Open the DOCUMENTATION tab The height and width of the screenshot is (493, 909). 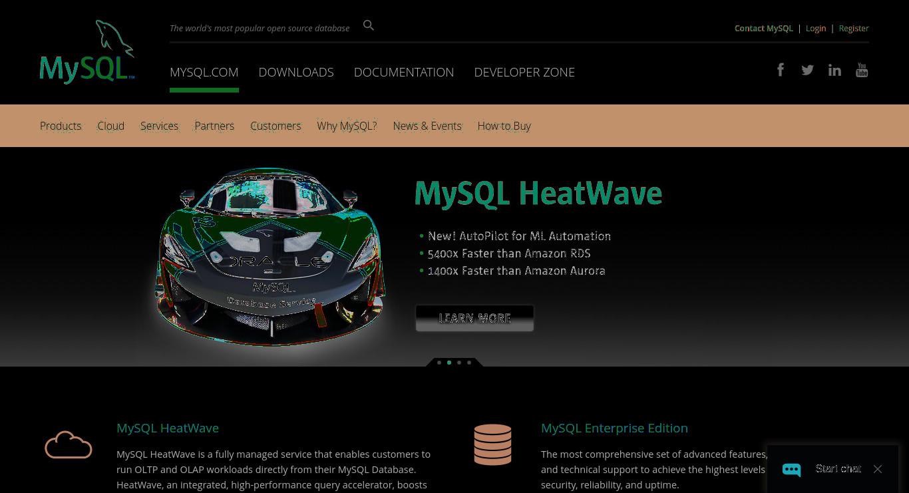coord(404,72)
